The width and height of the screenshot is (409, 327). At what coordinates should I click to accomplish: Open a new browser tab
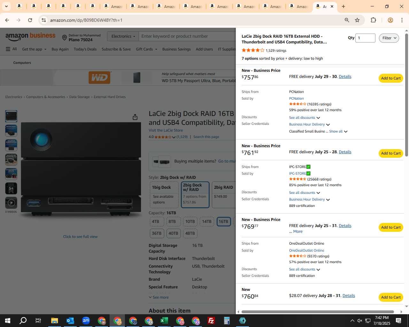343,6
